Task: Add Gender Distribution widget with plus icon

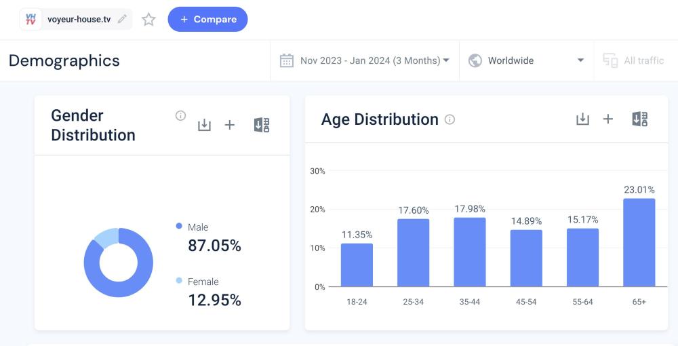Action: (x=230, y=125)
